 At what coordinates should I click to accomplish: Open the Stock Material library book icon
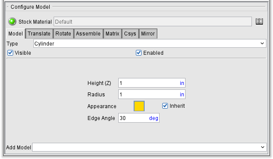pos(259,21)
